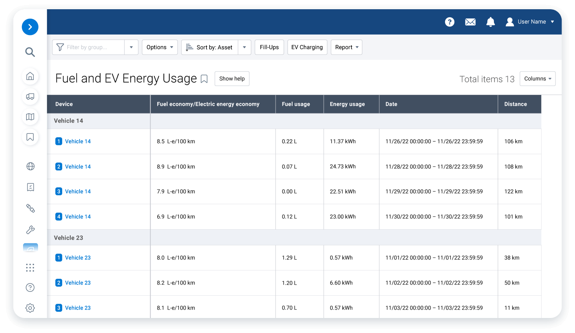This screenshot has height=333, width=575.
Task: Expand the Sort by: Asset dropdown arrow
Action: click(x=244, y=47)
